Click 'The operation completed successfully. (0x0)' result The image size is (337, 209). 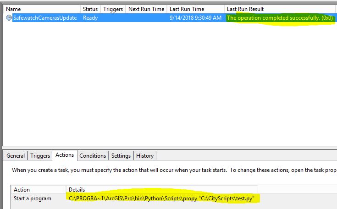(x=280, y=18)
